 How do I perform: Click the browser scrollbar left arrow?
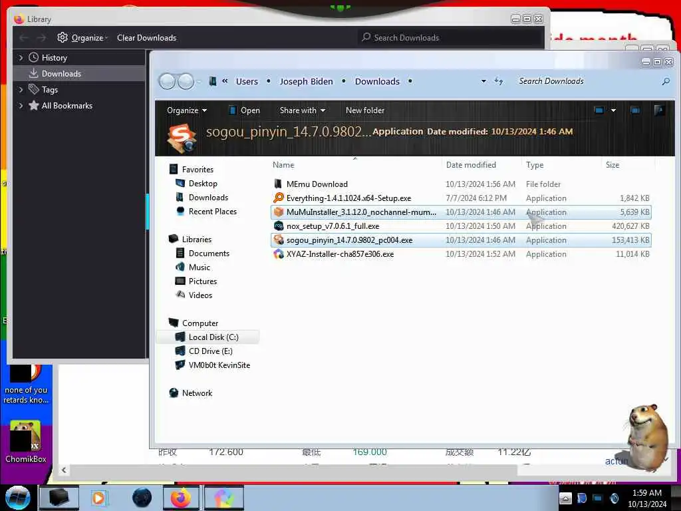click(x=64, y=470)
